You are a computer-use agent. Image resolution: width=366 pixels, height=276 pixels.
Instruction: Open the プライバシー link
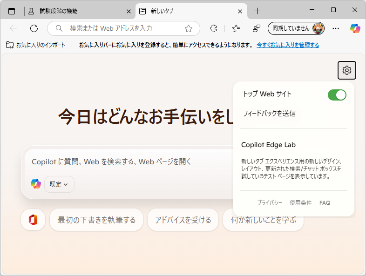270,203
